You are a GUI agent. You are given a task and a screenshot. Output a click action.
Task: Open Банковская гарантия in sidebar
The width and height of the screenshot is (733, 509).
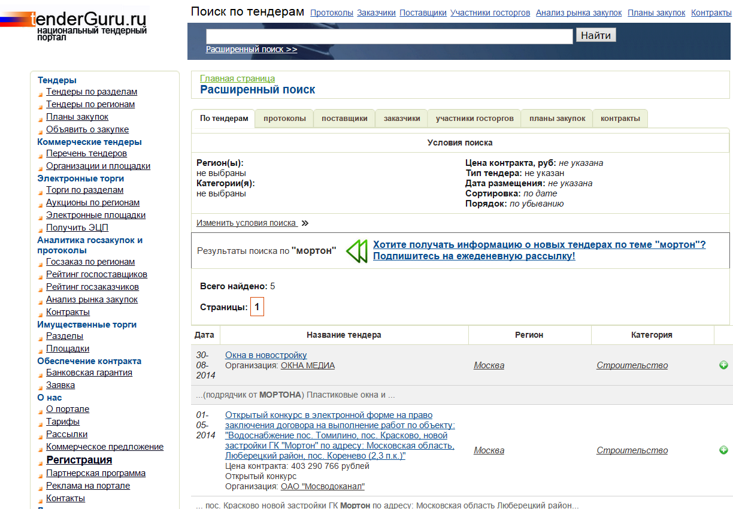click(89, 372)
